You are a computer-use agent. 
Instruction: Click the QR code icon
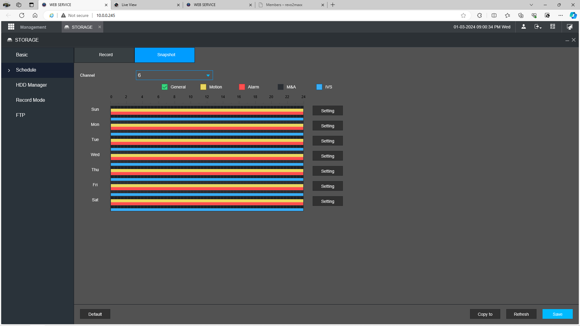click(553, 27)
